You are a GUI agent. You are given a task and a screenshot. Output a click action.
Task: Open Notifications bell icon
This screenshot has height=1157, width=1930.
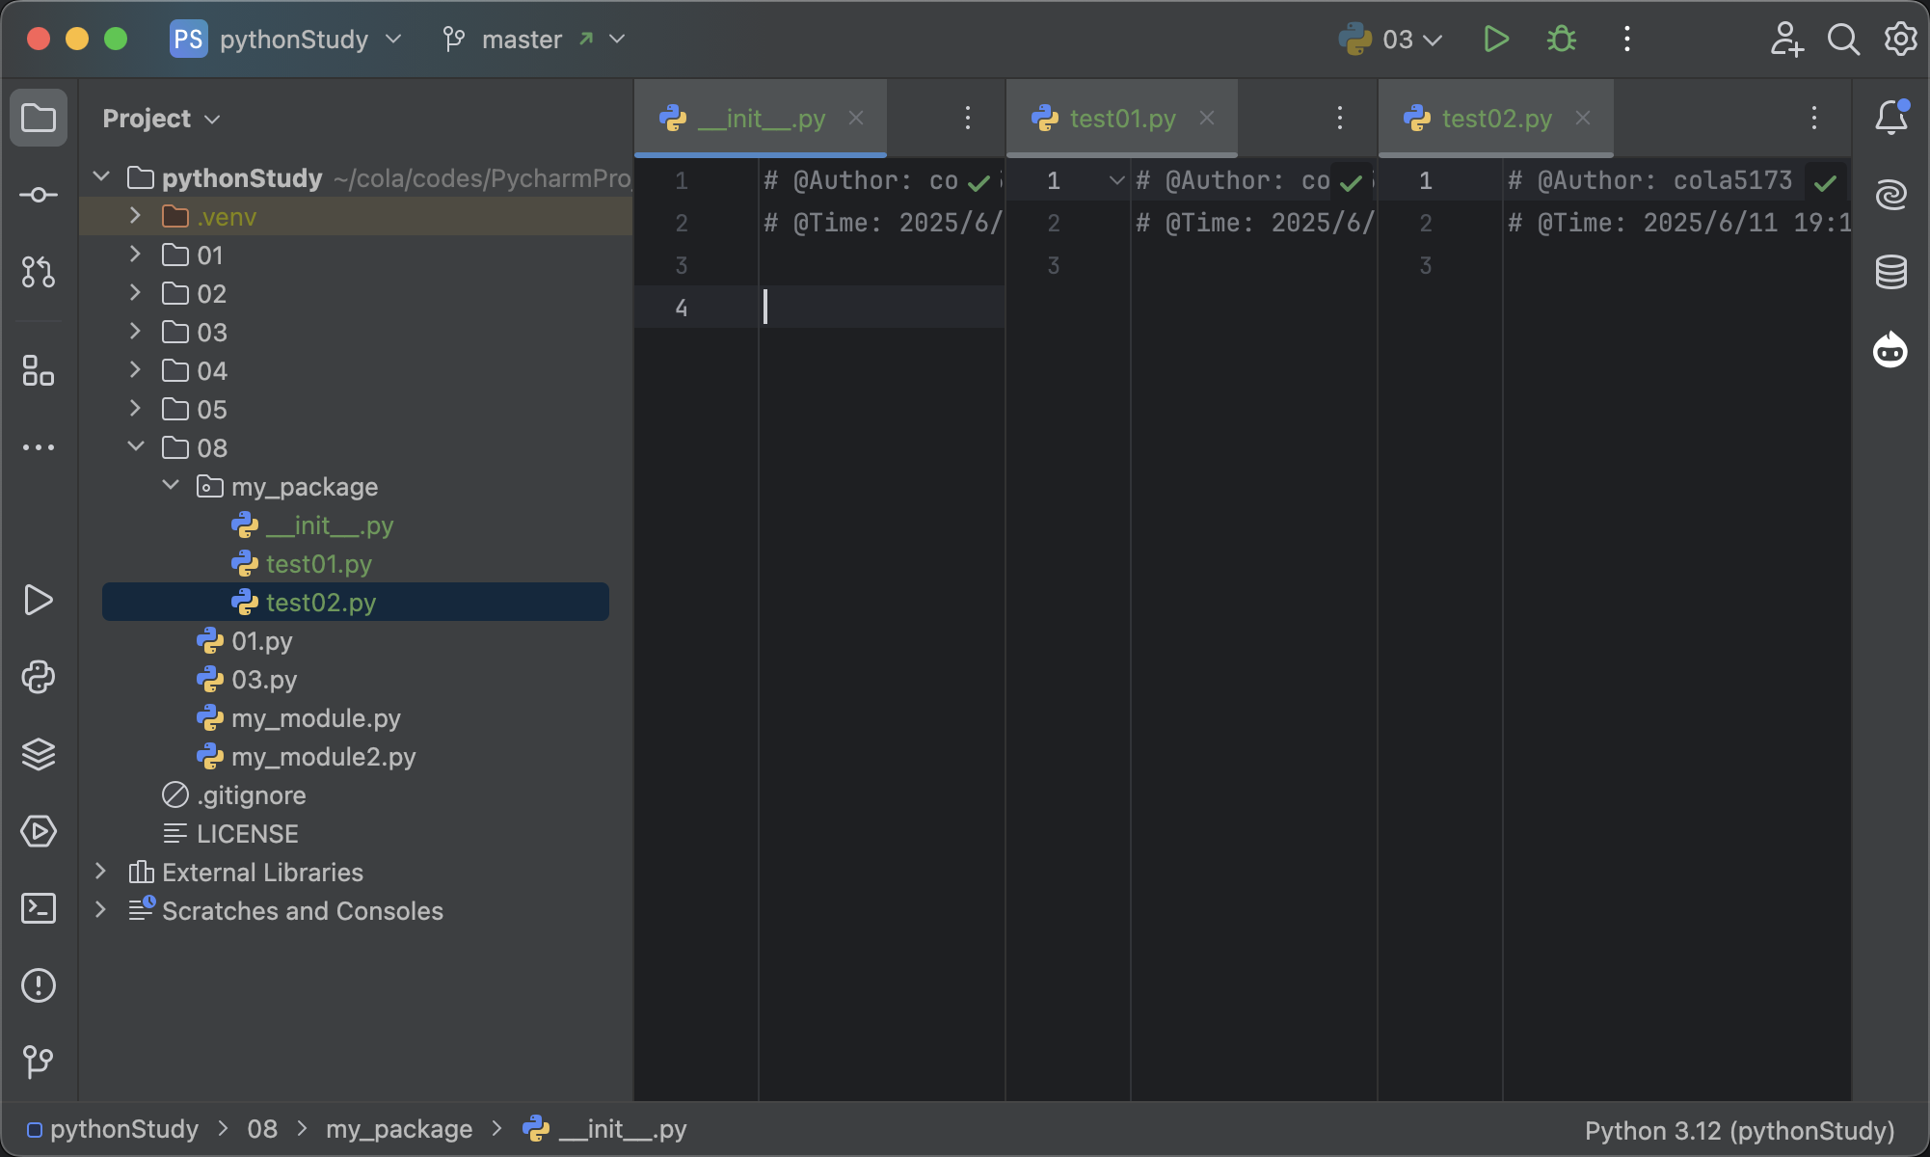coord(1891,118)
